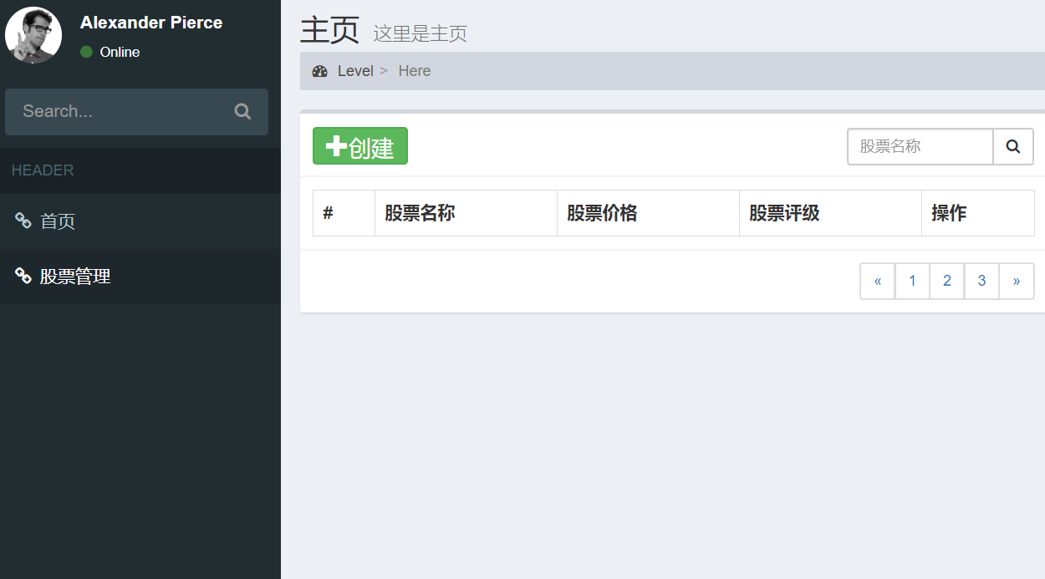Click the Alexander Pierce user name
The image size is (1045, 579).
(150, 22)
